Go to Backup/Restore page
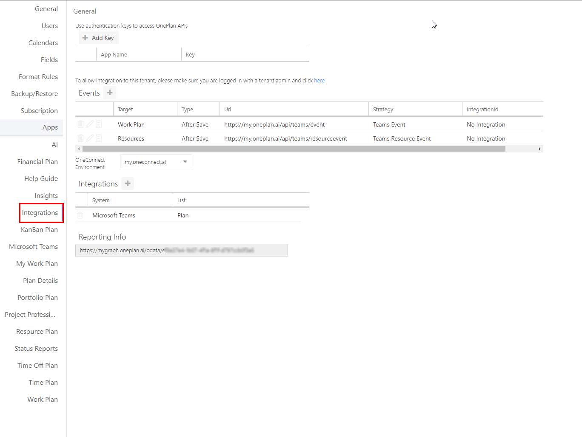Image resolution: width=582 pixels, height=437 pixels. coord(34,94)
